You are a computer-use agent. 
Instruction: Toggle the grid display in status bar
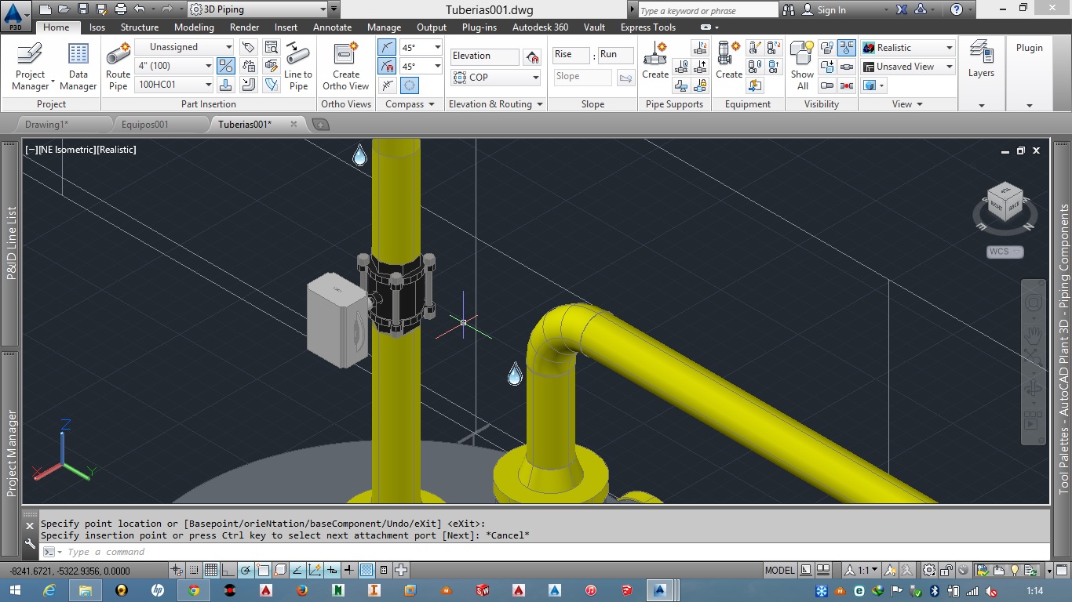211,570
